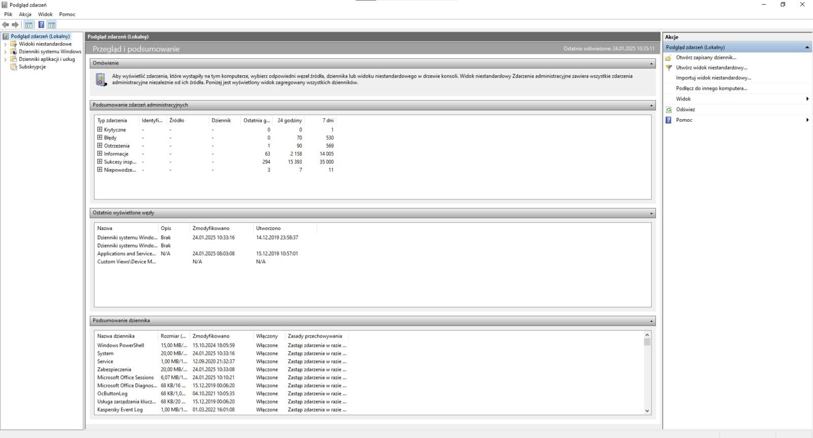Click Importuj widok niestandardowy action

(x=713, y=78)
